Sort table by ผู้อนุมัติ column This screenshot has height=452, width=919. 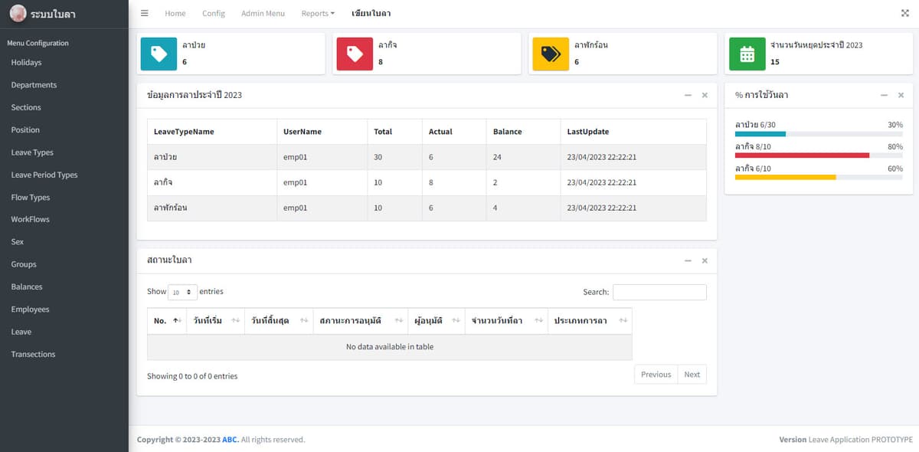[x=435, y=321]
